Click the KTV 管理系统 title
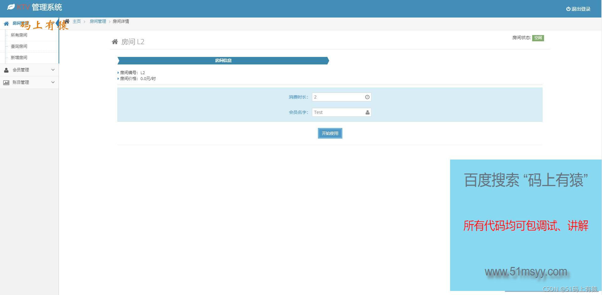This screenshot has height=295, width=602. pos(39,7)
